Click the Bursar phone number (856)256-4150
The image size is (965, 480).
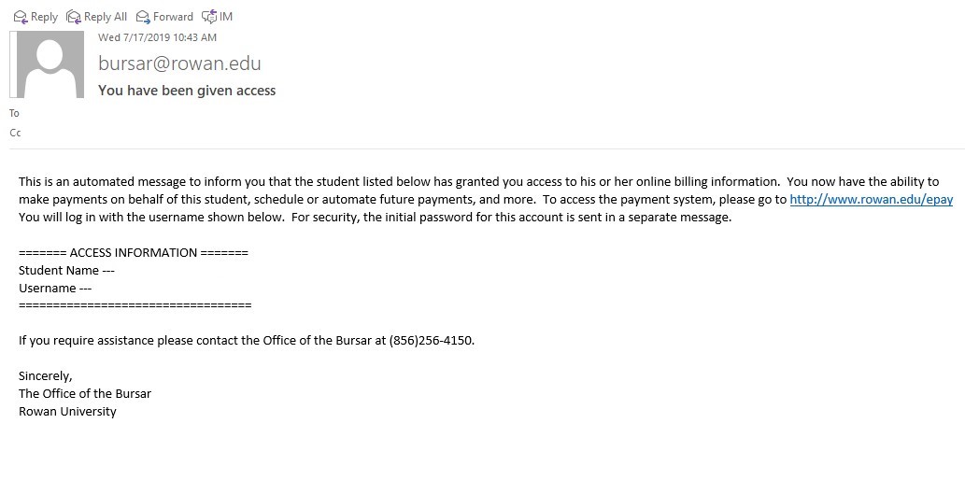(x=431, y=340)
